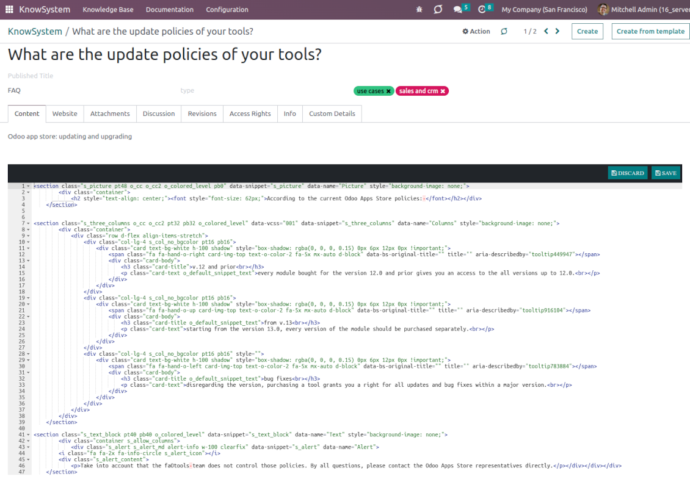The image size is (690, 493).
Task: Open the Access Rights tab
Action: pyautogui.click(x=250, y=113)
